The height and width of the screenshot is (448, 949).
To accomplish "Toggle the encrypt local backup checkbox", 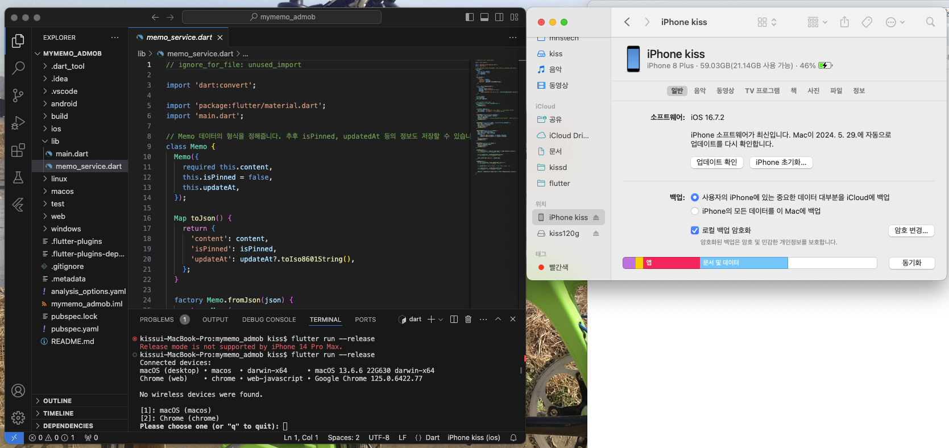I will [x=695, y=230].
